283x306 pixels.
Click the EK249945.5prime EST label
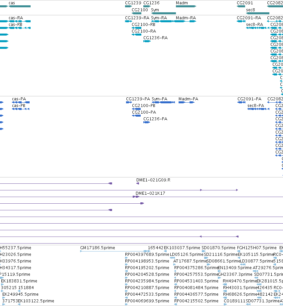pos(20,294)
